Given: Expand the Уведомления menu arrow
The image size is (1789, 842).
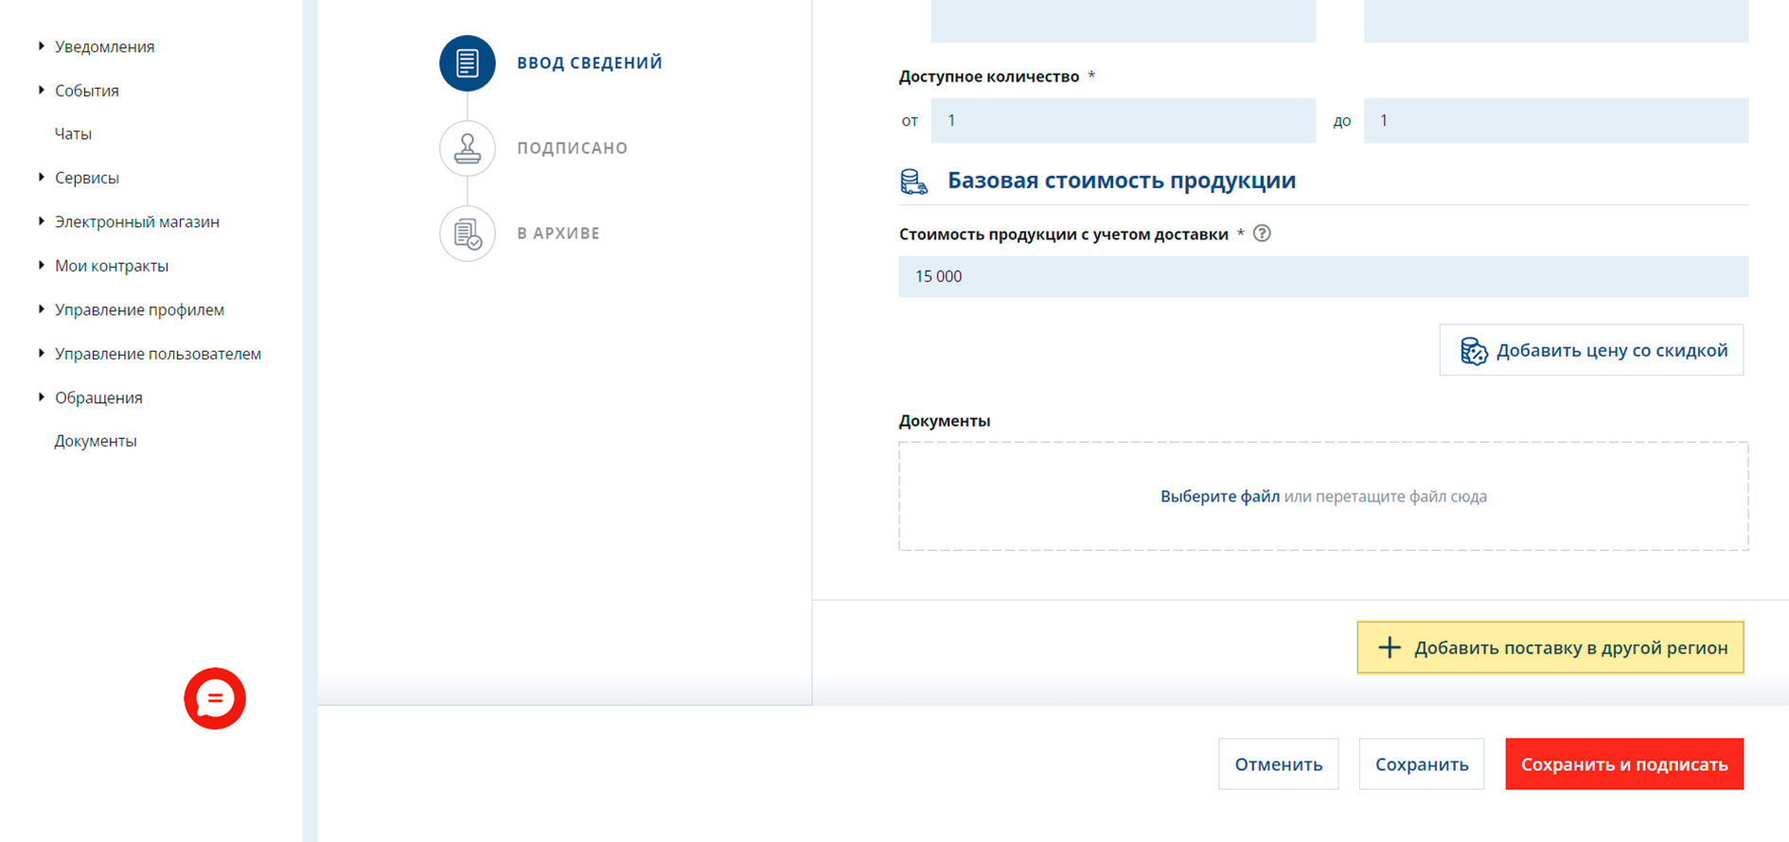Looking at the screenshot, I should (42, 45).
